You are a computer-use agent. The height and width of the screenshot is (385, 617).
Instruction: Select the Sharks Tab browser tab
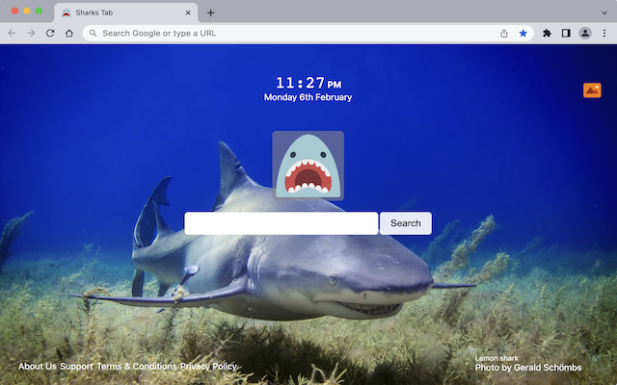pos(126,13)
